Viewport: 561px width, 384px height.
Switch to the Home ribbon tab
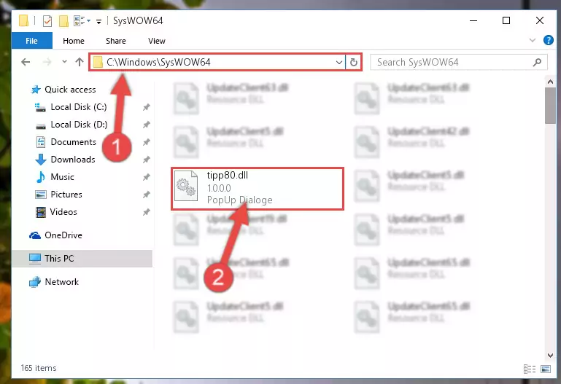click(74, 41)
